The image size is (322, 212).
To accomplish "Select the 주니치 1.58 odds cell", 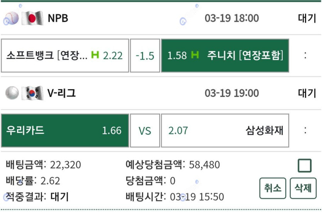I will coord(225,55).
